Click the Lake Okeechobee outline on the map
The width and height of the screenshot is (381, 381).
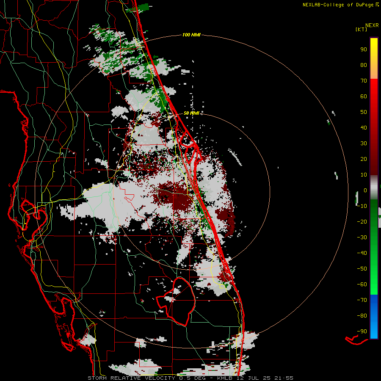point(176,301)
